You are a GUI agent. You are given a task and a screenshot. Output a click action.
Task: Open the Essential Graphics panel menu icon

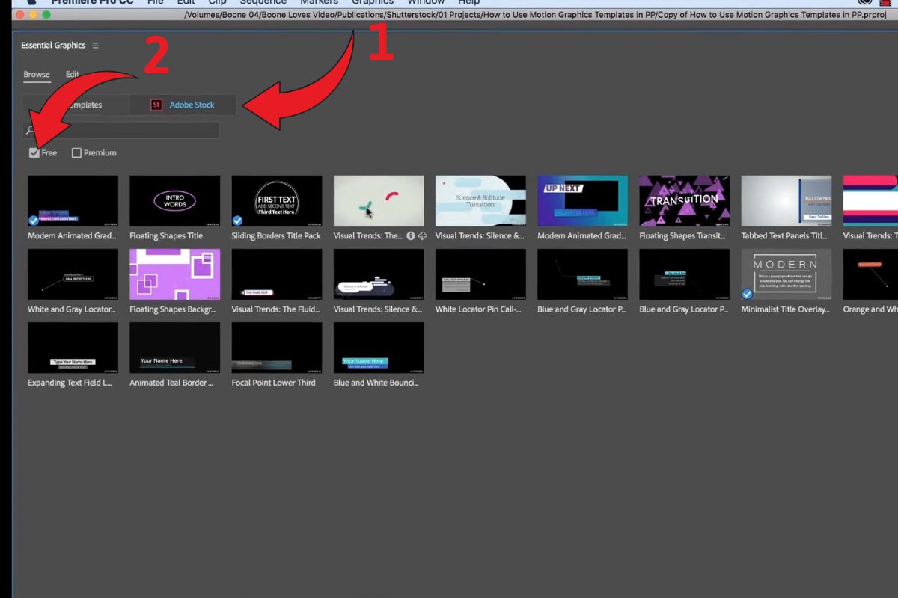click(x=95, y=46)
